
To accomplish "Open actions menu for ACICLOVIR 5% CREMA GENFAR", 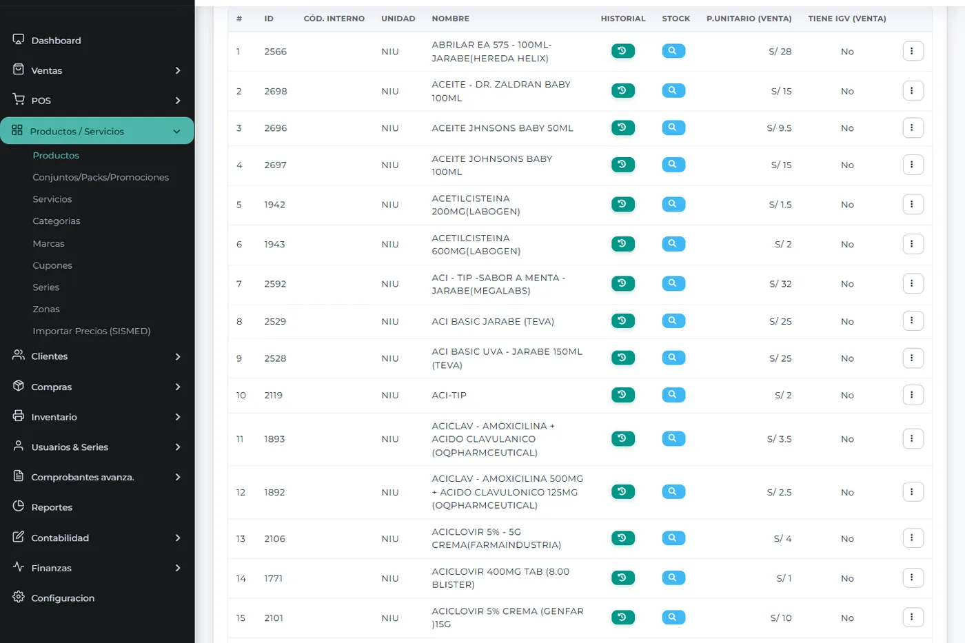I will (x=913, y=618).
